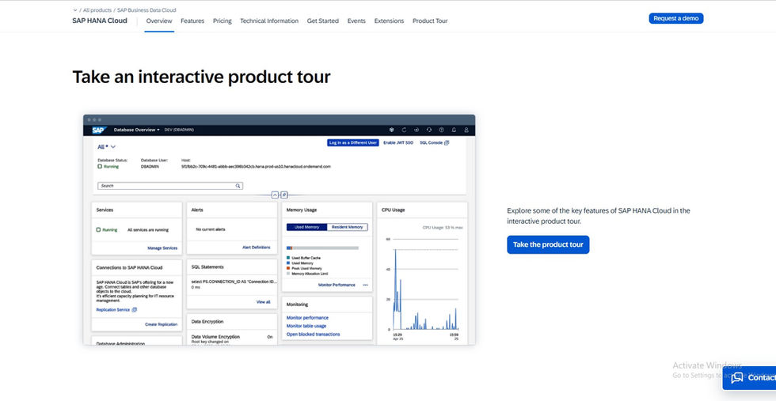This screenshot has height=401, width=776.
Task: Open the user profile icon
Action: pyautogui.click(x=466, y=130)
